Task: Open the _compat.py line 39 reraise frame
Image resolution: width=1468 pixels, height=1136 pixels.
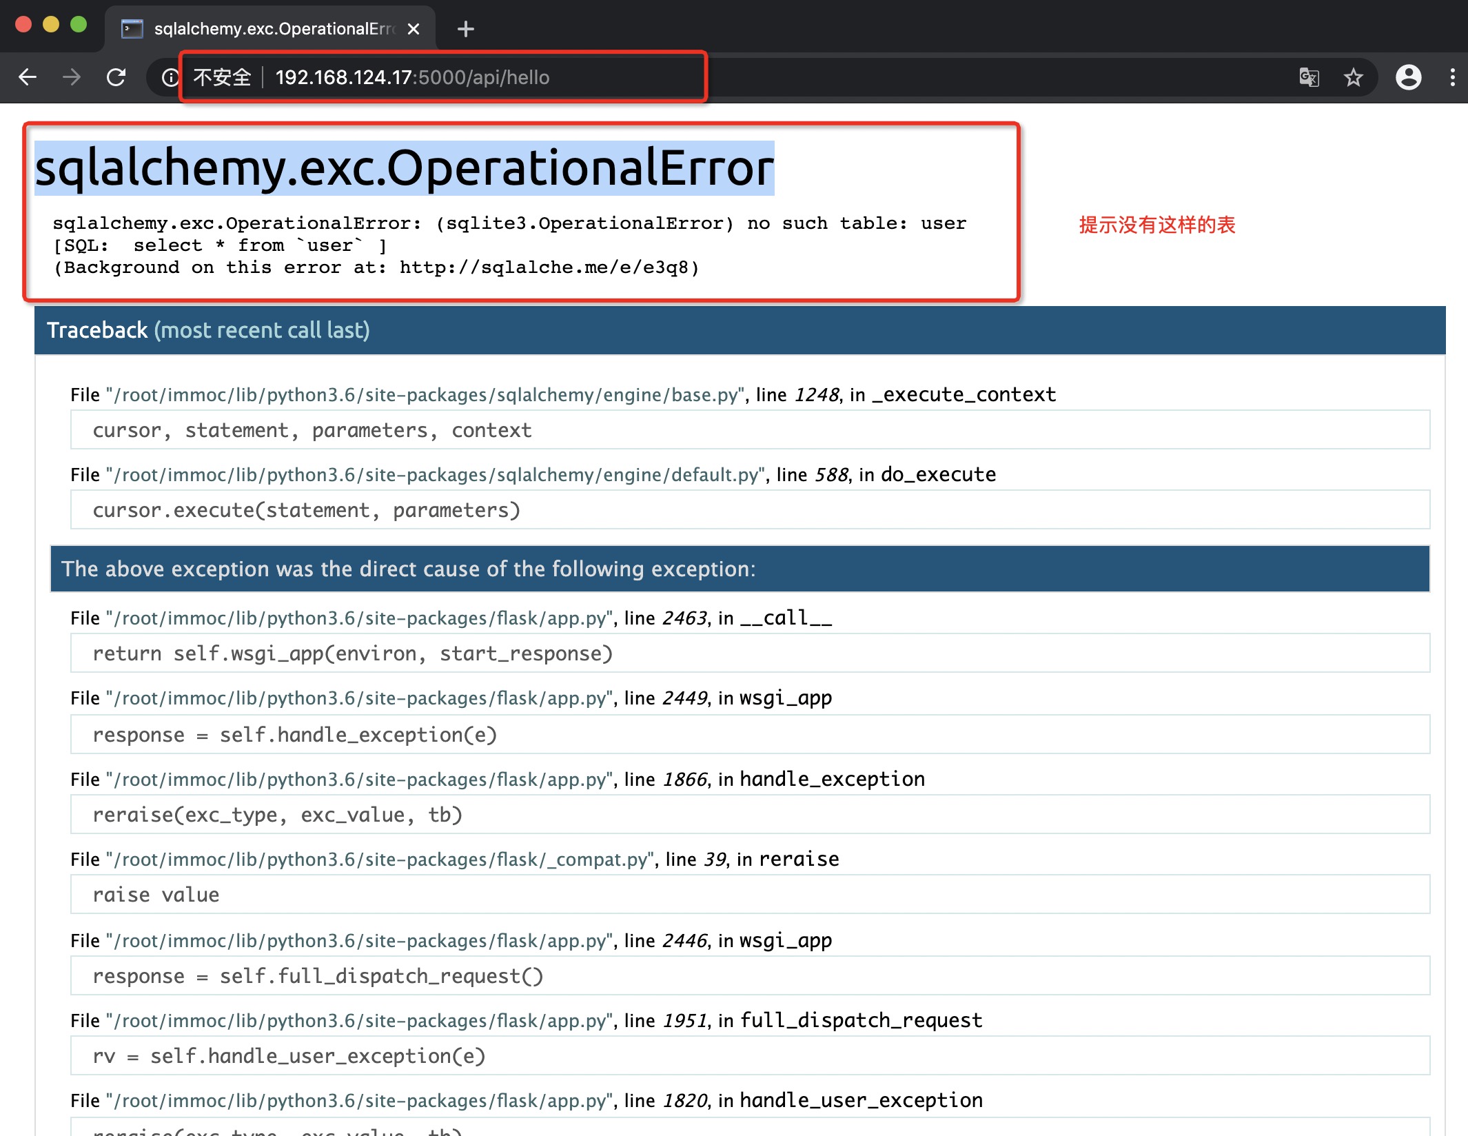Action: (x=455, y=859)
